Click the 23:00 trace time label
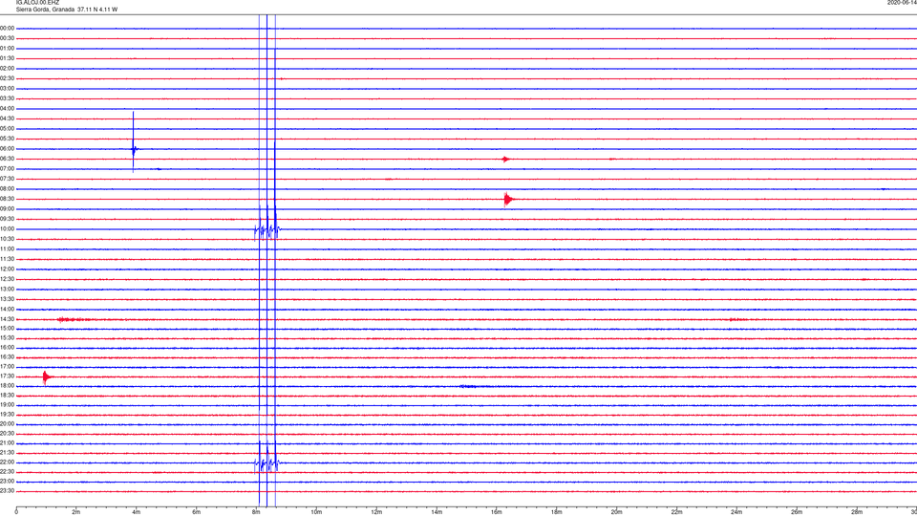Screen dimensions: 917x516 7,482
